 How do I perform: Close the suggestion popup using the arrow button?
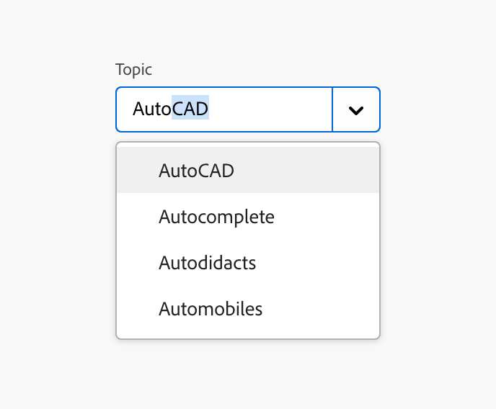356,110
